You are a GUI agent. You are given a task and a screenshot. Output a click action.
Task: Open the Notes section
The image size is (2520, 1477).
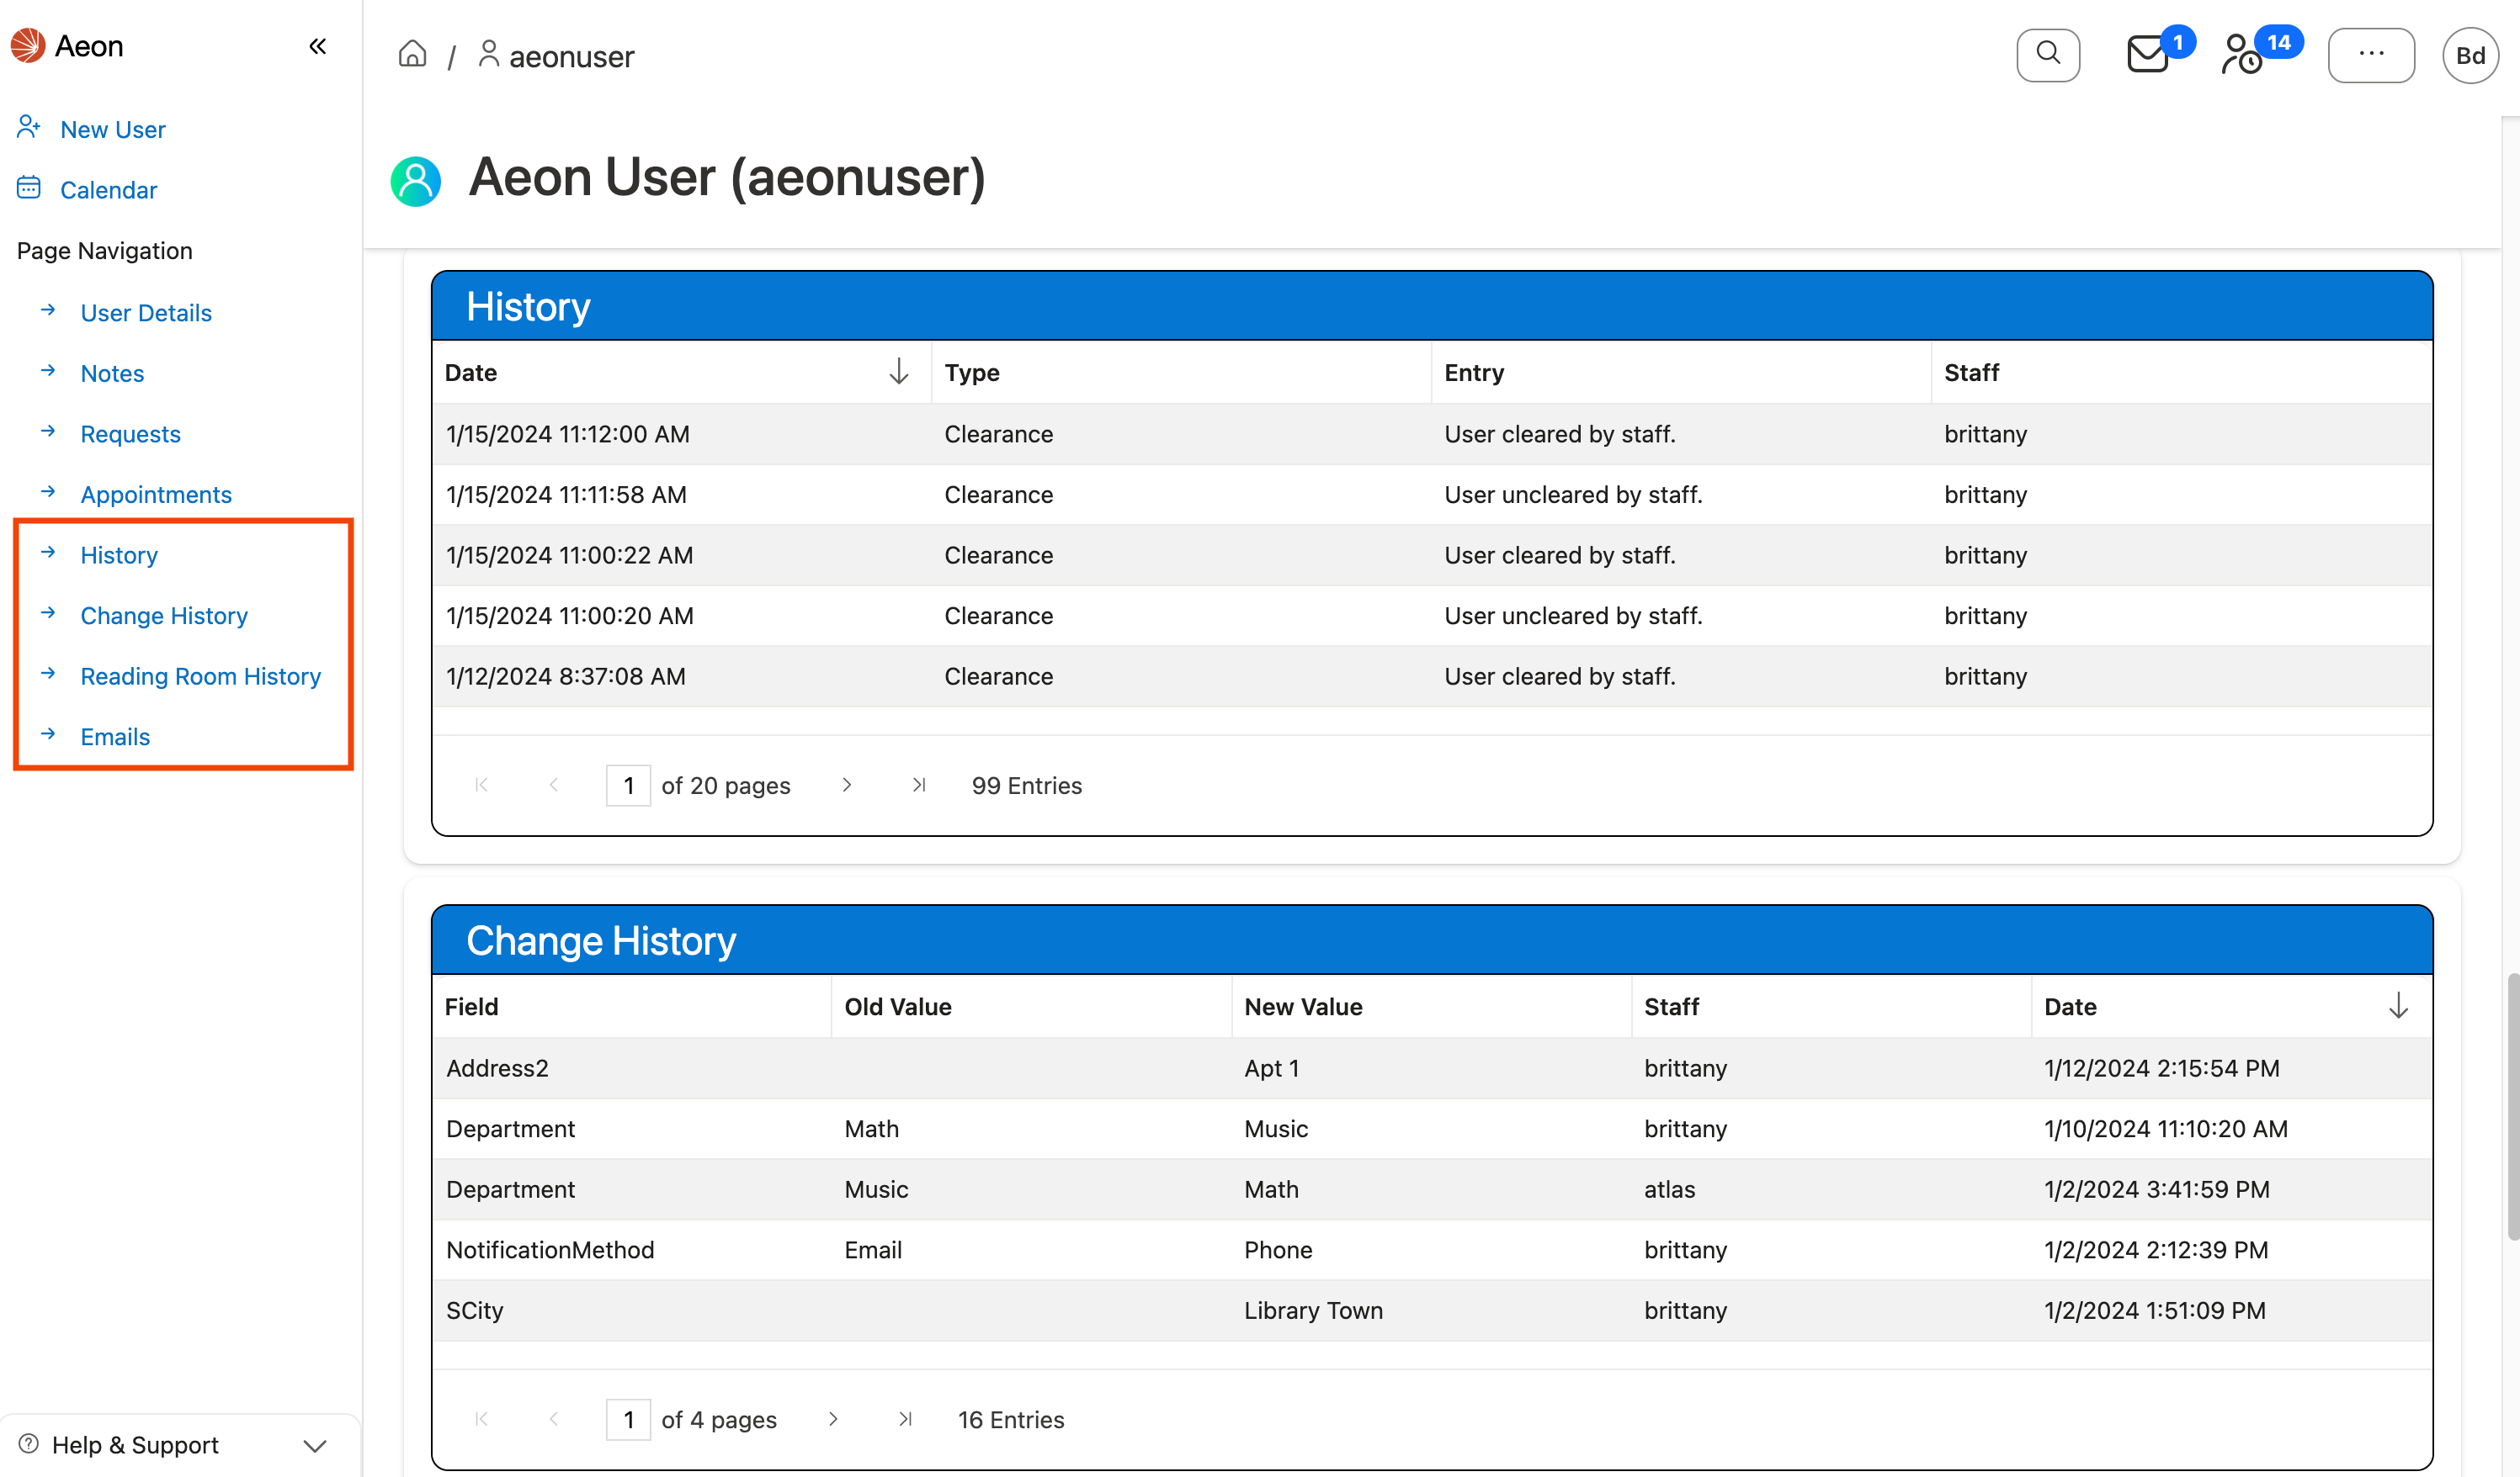coord(112,373)
